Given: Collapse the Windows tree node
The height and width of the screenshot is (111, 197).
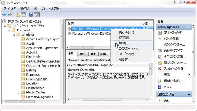Looking at the screenshot, I should (14, 35).
